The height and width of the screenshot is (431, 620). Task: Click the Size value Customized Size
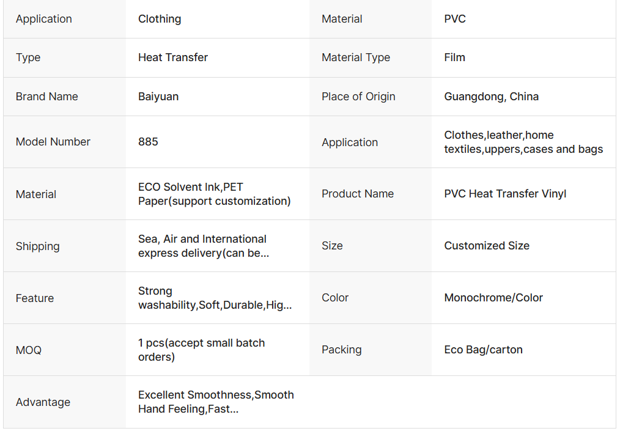[x=487, y=246]
